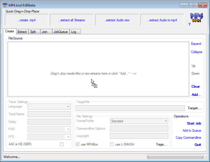Screen dimensions: 210x162
Task: Click the status bar progress bar
Action: point(175,157)
